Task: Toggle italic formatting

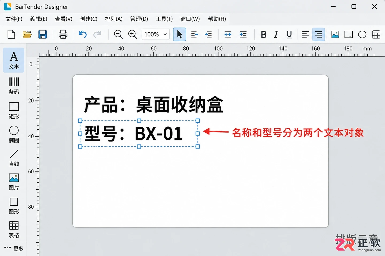Action: (x=276, y=34)
